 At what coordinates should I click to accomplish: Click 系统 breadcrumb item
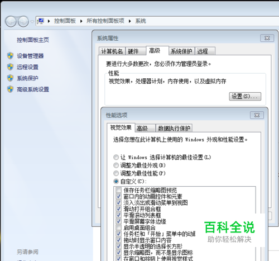point(141,21)
